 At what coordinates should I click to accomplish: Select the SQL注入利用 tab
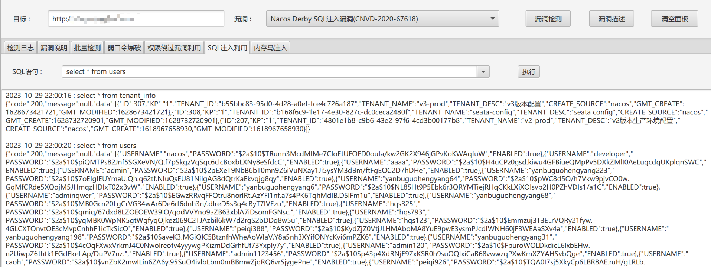coord(227,48)
